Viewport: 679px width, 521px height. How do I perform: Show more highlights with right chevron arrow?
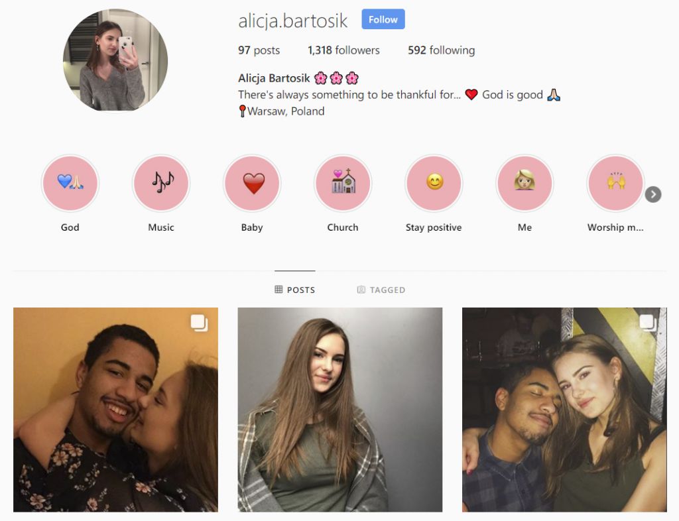point(653,194)
